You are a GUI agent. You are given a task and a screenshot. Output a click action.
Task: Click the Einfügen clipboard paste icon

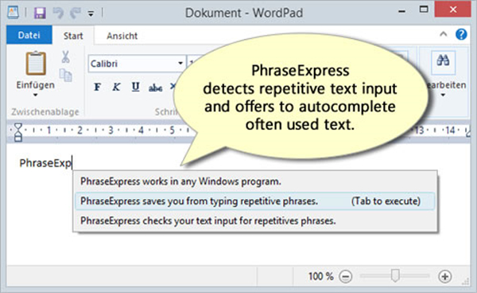(x=36, y=63)
